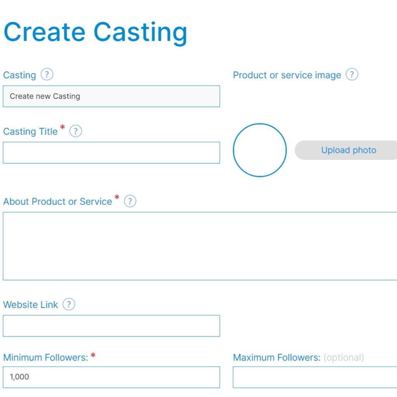The width and height of the screenshot is (397, 397).
Task: Click the Product or service image label text
Action: pyautogui.click(x=287, y=75)
